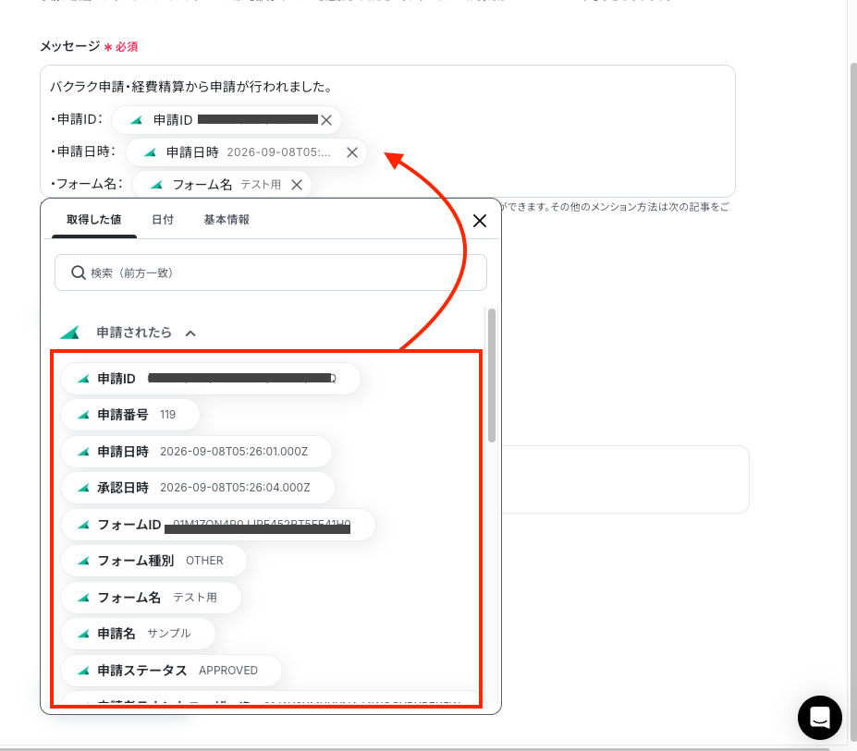Focus the 検索(前方一致) search field

tap(271, 273)
